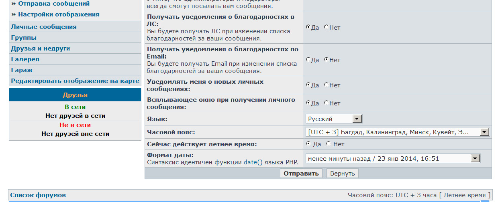
Task: Go to the Галерея section
Action: pyautogui.click(x=25, y=59)
